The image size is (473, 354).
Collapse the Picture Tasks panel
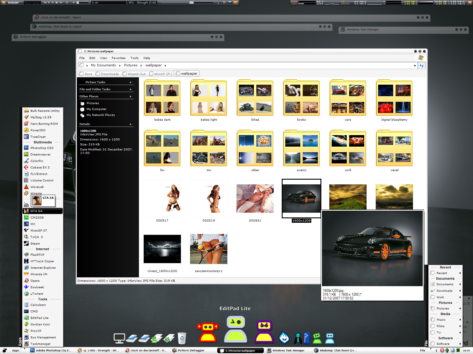coord(130,82)
